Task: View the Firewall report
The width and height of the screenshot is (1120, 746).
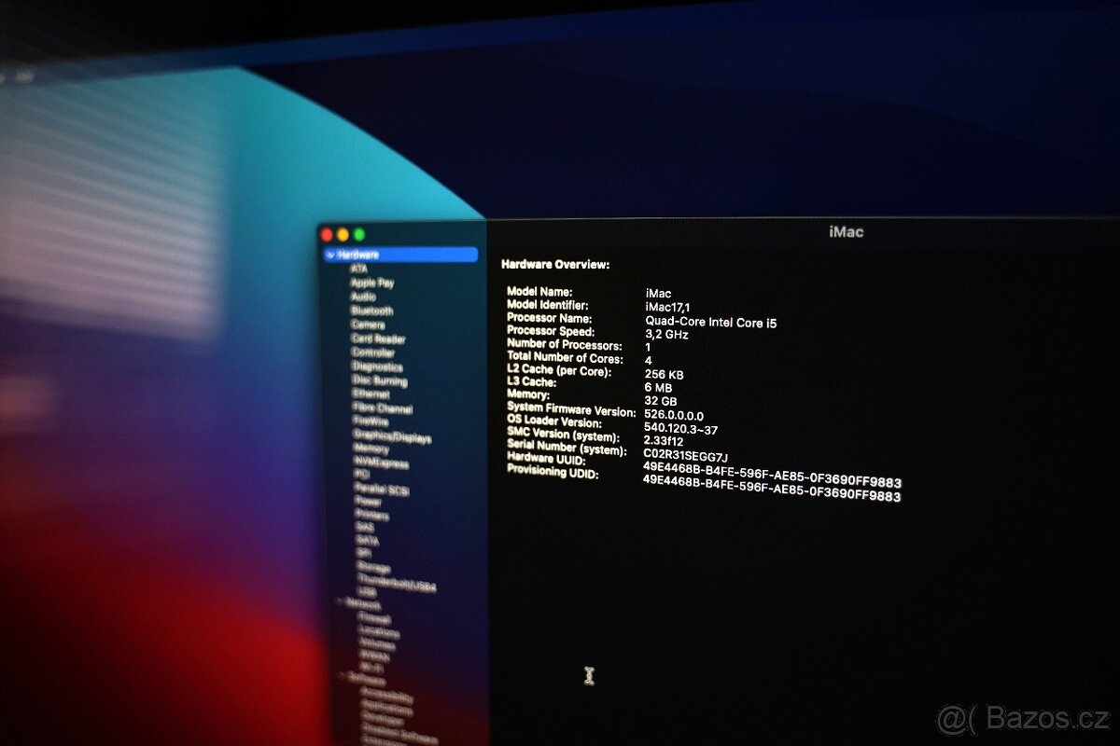Action: pyautogui.click(x=375, y=619)
